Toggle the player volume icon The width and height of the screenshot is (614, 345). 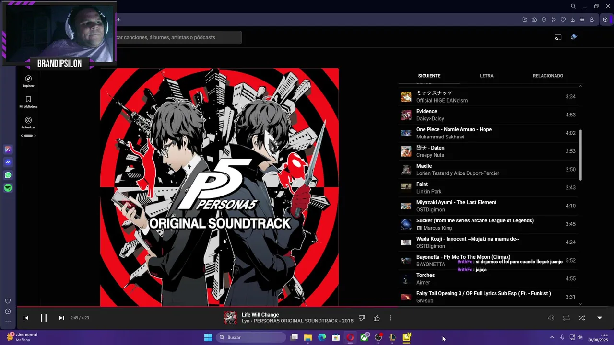pyautogui.click(x=551, y=318)
